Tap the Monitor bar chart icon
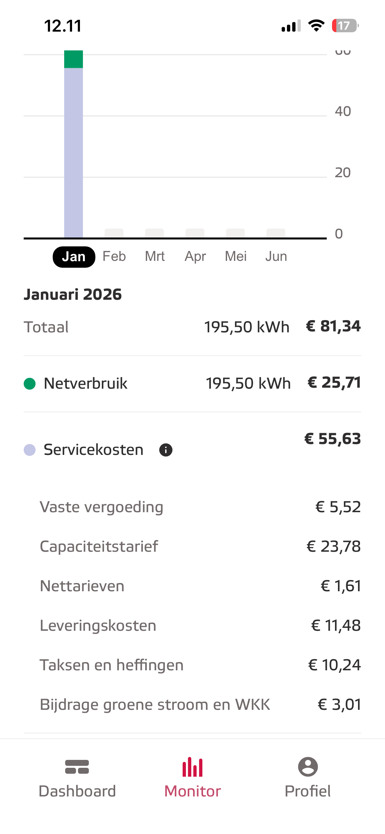The height and width of the screenshot is (834, 385). [x=192, y=767]
